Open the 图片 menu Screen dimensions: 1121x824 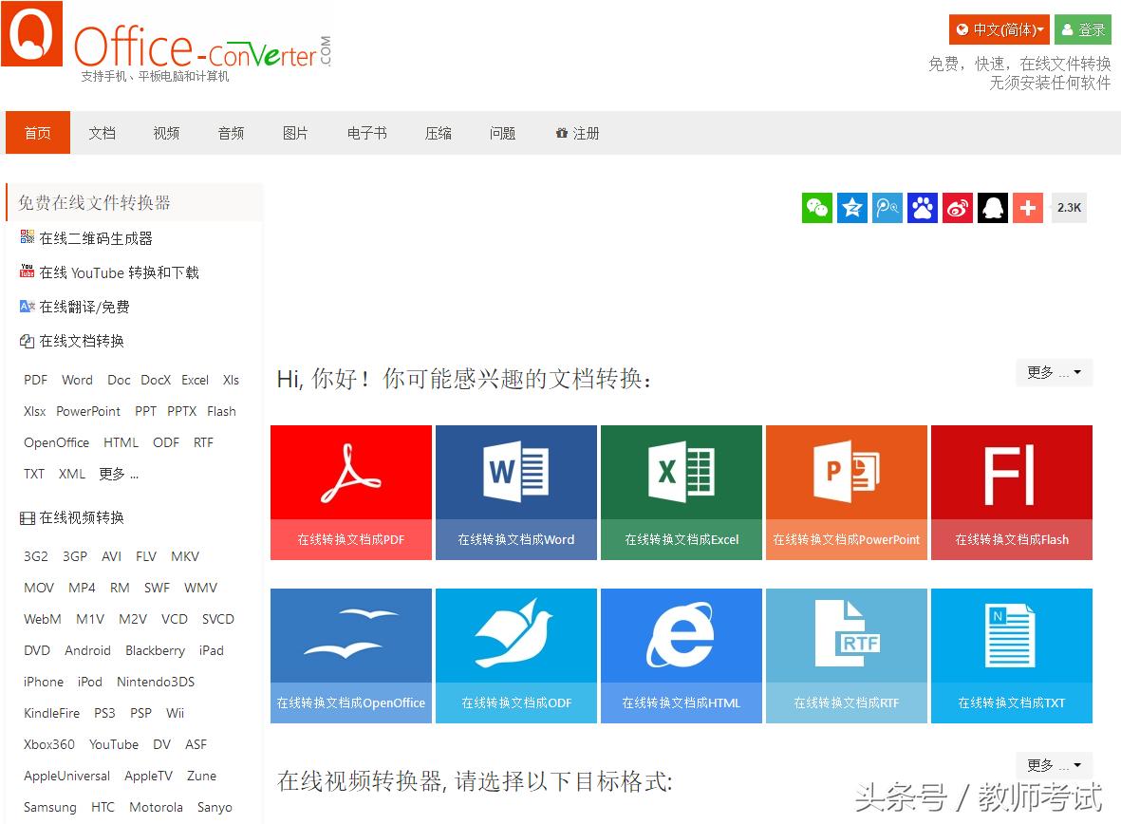pos(295,133)
